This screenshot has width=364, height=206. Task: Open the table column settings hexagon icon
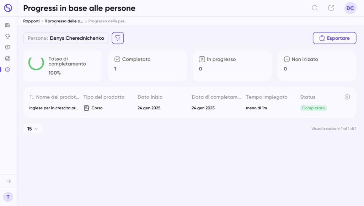click(x=347, y=97)
